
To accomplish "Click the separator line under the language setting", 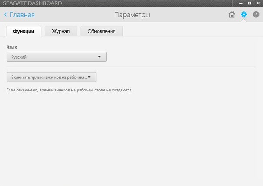I will [131, 67].
